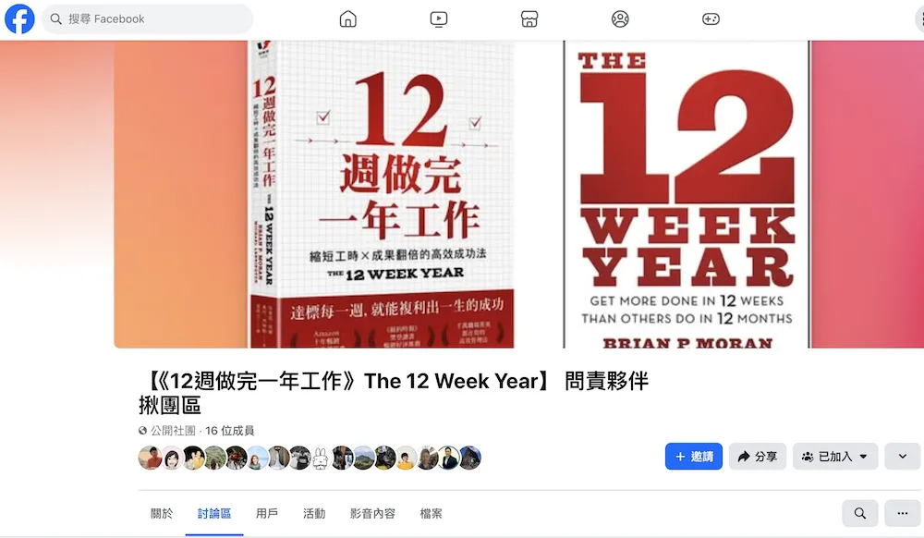Open the Marketplace storefront icon
924x538 pixels.
529,18
